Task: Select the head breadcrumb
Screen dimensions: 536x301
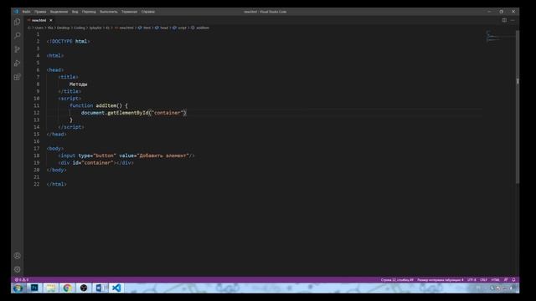Action: [x=162, y=28]
